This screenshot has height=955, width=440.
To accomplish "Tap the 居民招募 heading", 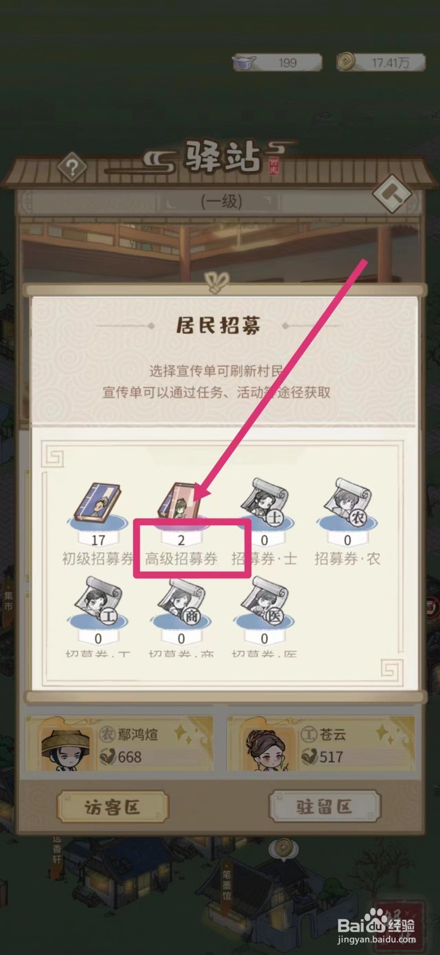I will point(218,325).
